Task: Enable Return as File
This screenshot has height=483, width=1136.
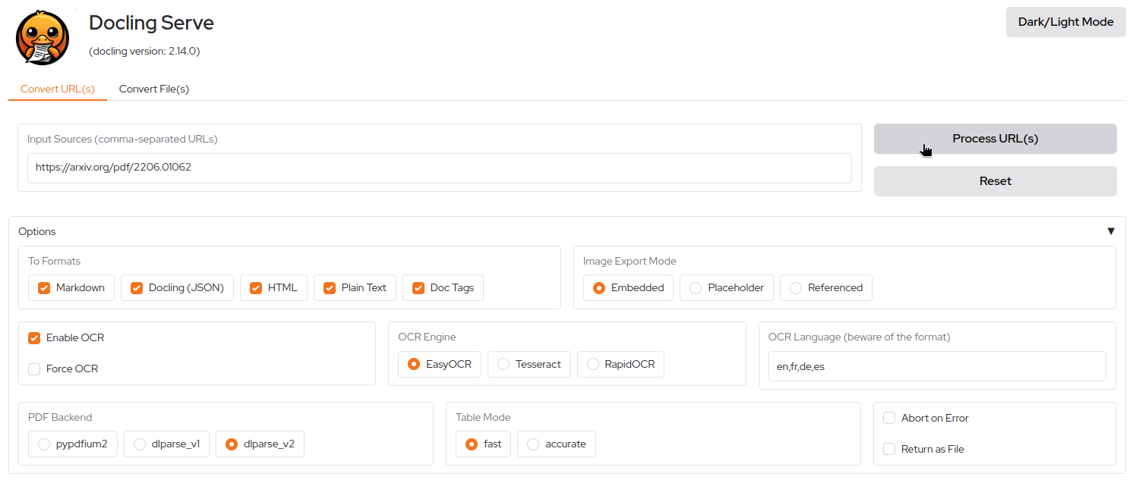Action: [888, 449]
